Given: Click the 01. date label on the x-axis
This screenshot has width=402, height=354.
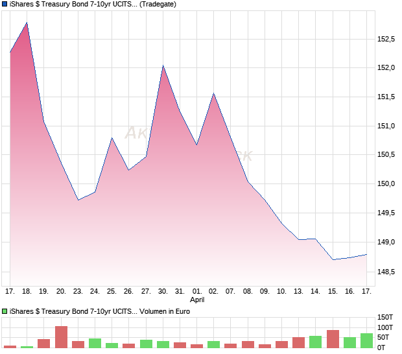Looking at the screenshot, I should pos(197,292).
